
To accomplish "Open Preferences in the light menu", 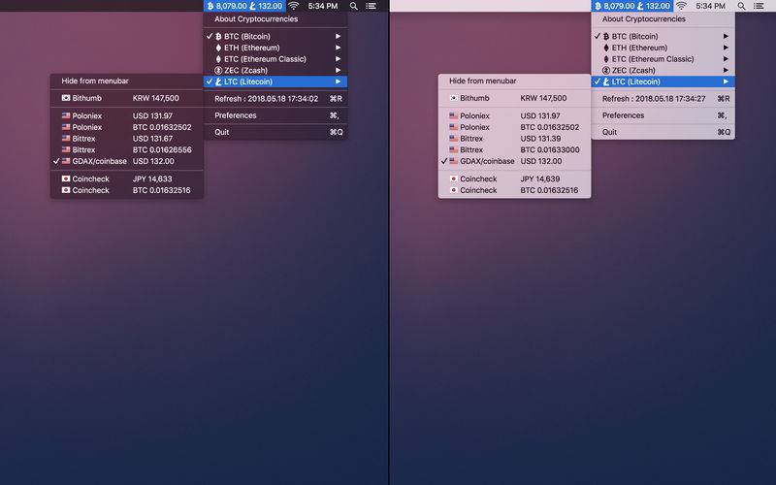I will 663,115.
